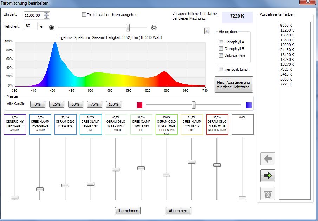The width and height of the screenshot is (318, 221).
Task: Click the bright sun brightness icon
Action: (154, 27)
